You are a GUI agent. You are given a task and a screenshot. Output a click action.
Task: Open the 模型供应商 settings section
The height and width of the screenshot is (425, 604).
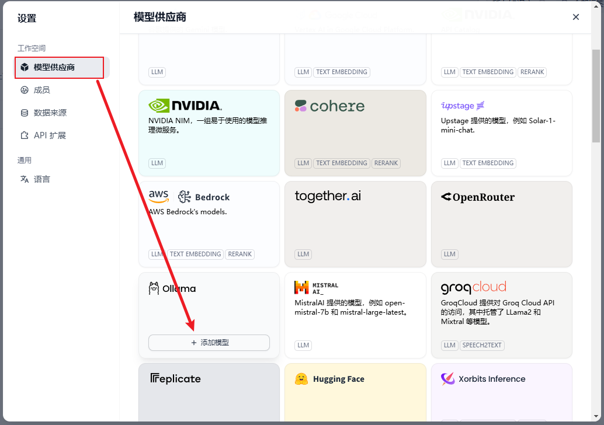click(63, 67)
